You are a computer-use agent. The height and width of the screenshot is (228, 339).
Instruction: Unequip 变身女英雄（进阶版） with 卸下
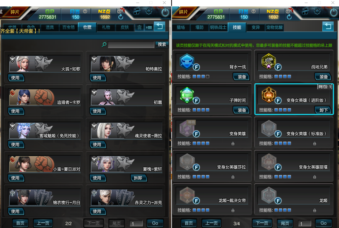[323, 110]
